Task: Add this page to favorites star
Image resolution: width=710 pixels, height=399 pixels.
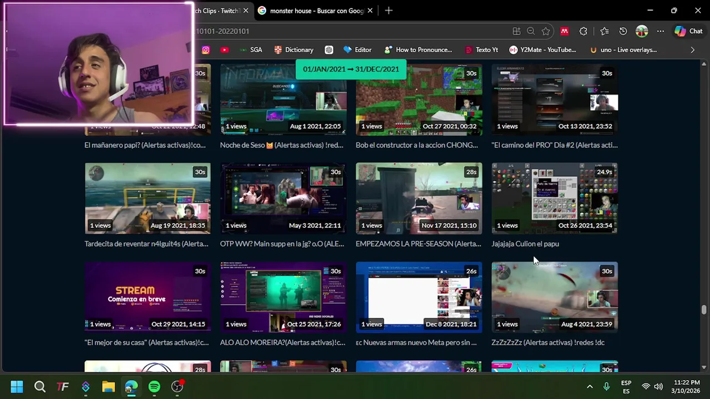Action: tap(546, 32)
